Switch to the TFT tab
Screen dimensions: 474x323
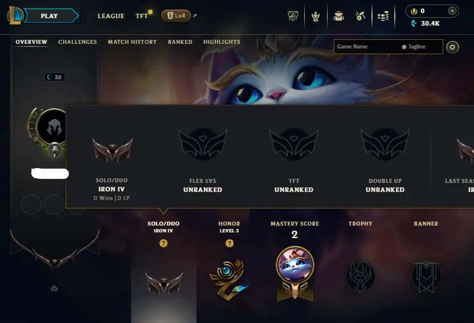point(142,16)
